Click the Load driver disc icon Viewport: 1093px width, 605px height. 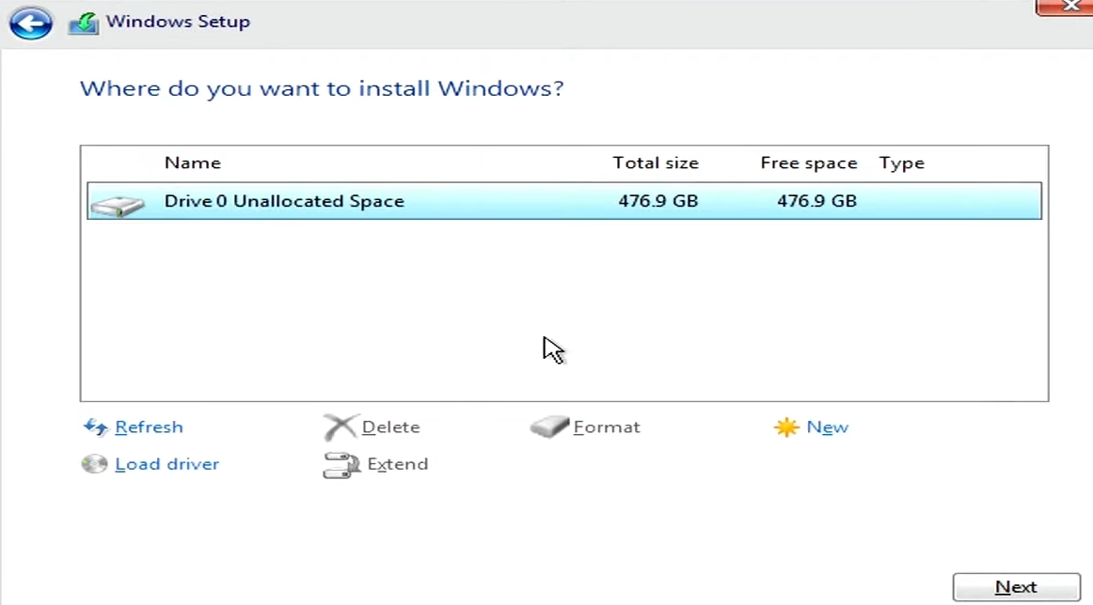[94, 464]
